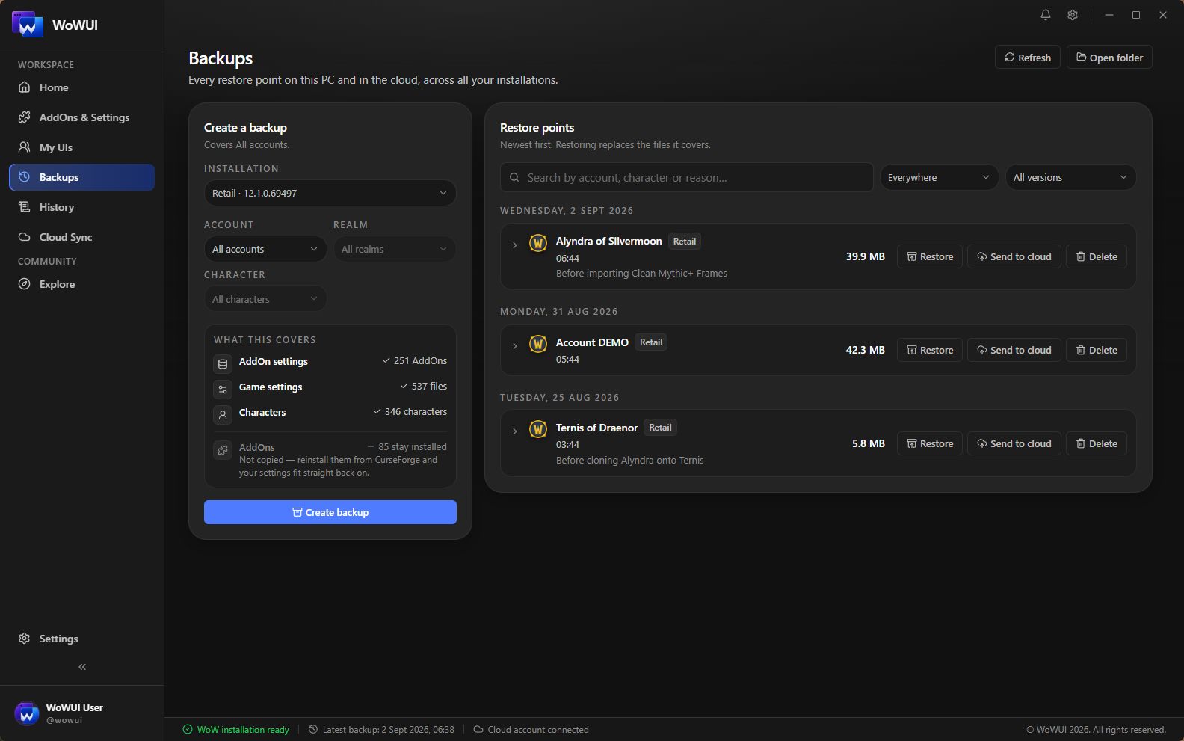Open notifications bell icon

pos(1046,15)
